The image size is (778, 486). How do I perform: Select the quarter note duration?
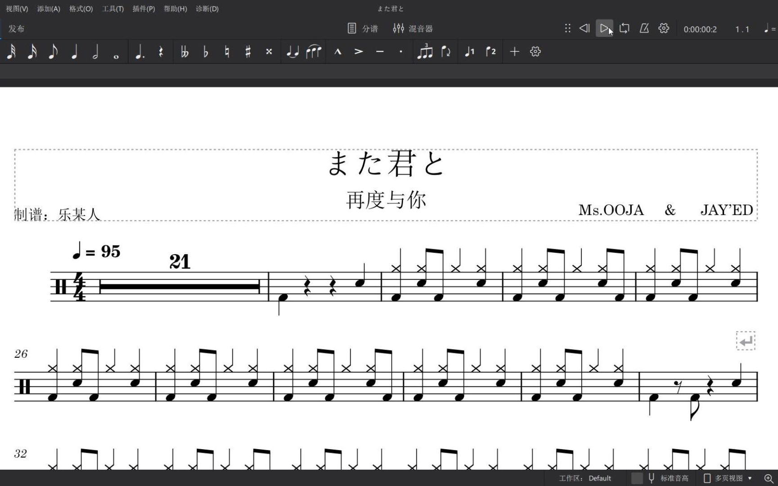coord(74,52)
